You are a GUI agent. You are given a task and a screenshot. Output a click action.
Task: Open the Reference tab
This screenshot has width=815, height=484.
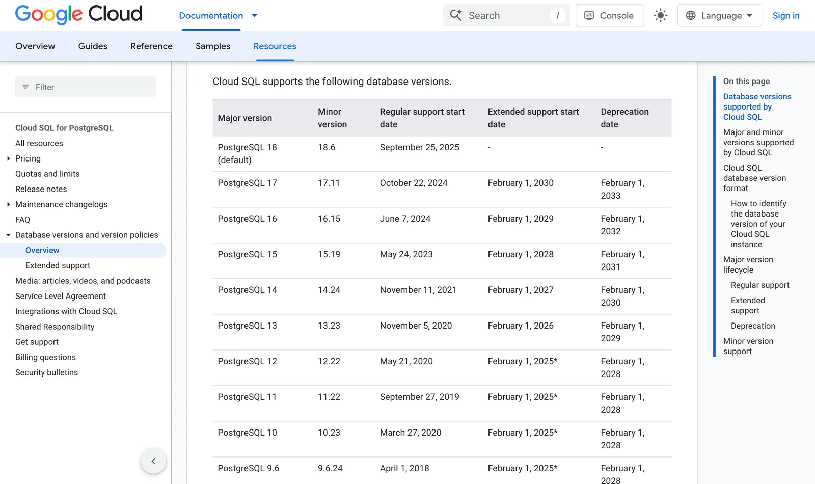click(151, 46)
